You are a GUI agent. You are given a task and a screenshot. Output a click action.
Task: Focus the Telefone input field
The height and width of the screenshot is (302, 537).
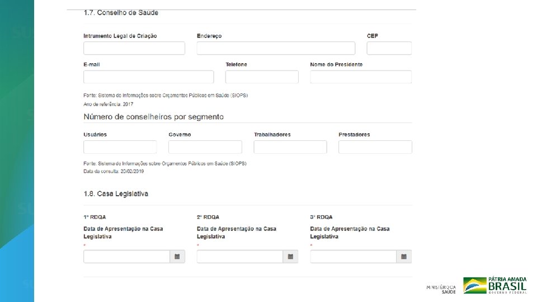[262, 77]
